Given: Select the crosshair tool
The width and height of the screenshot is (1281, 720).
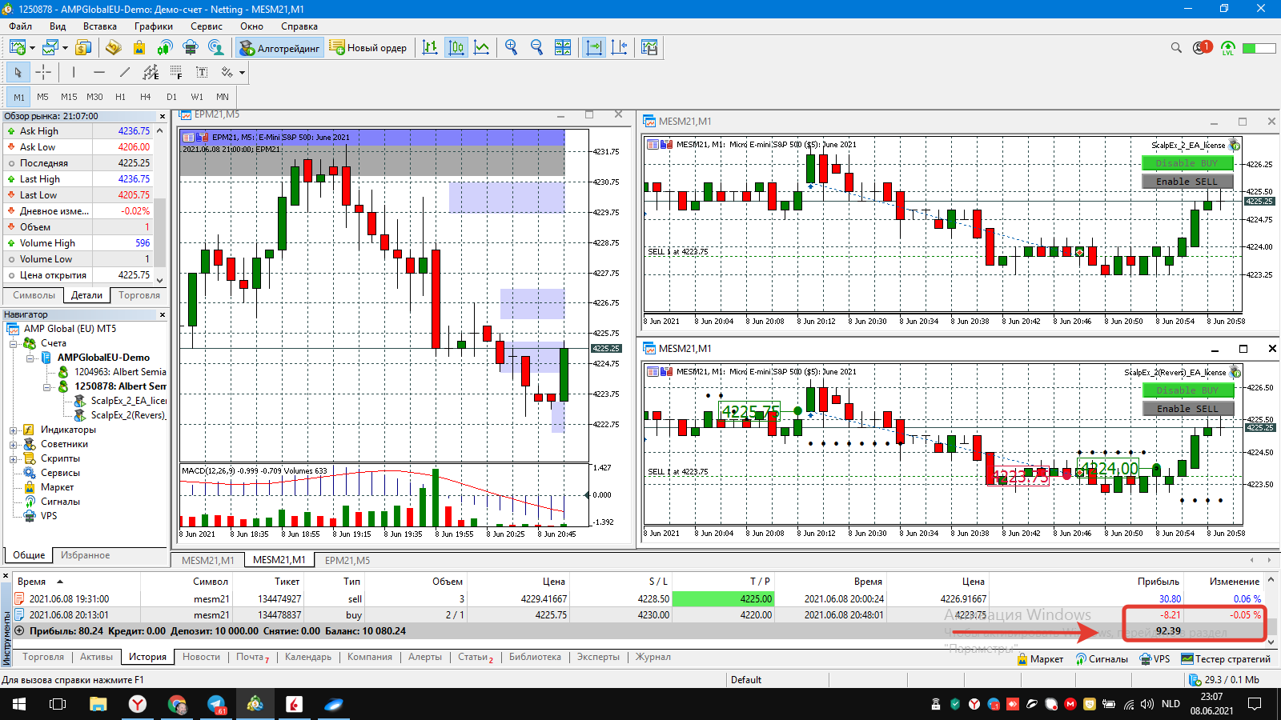Looking at the screenshot, I should click(x=43, y=73).
